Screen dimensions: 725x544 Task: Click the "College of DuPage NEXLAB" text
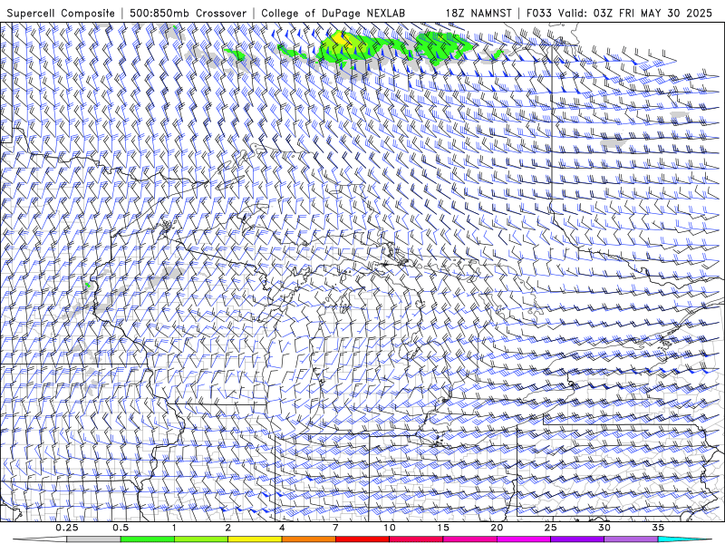pyautogui.click(x=333, y=14)
